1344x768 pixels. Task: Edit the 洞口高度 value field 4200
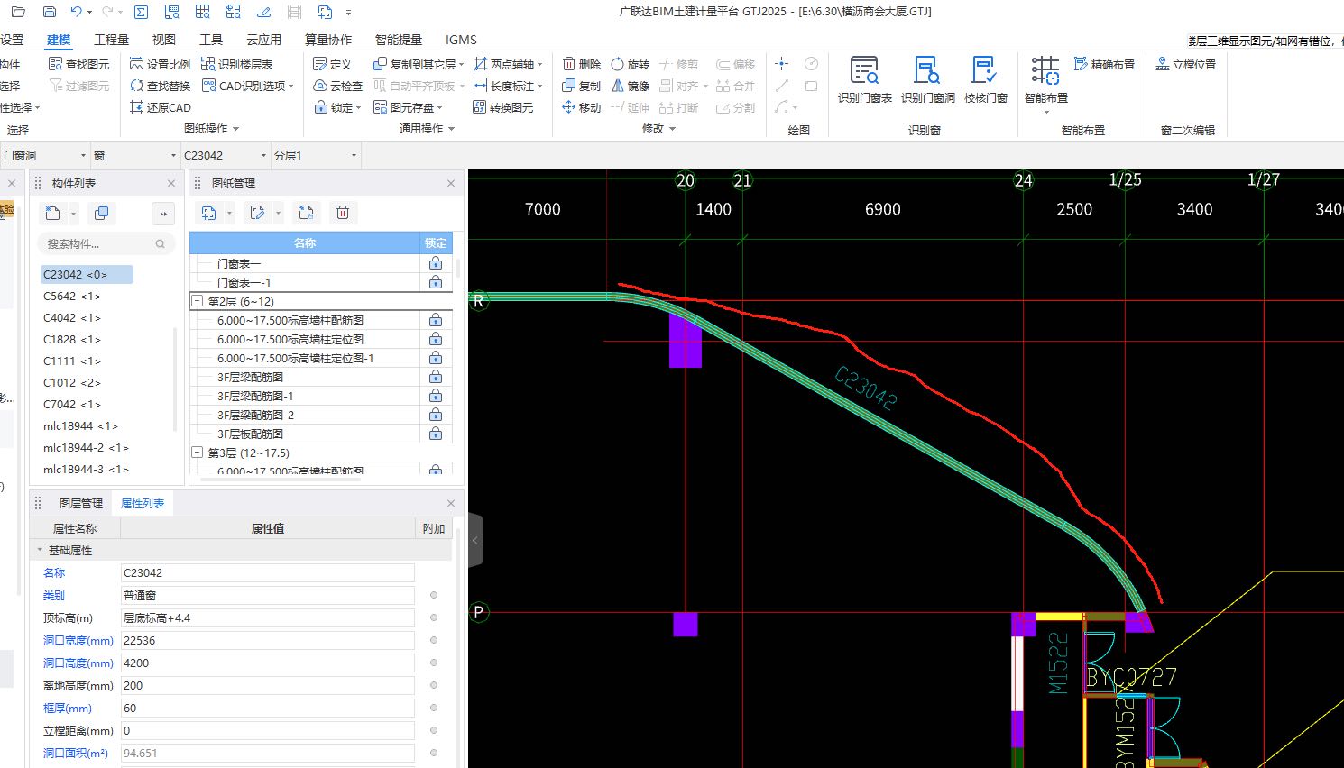[x=268, y=663]
